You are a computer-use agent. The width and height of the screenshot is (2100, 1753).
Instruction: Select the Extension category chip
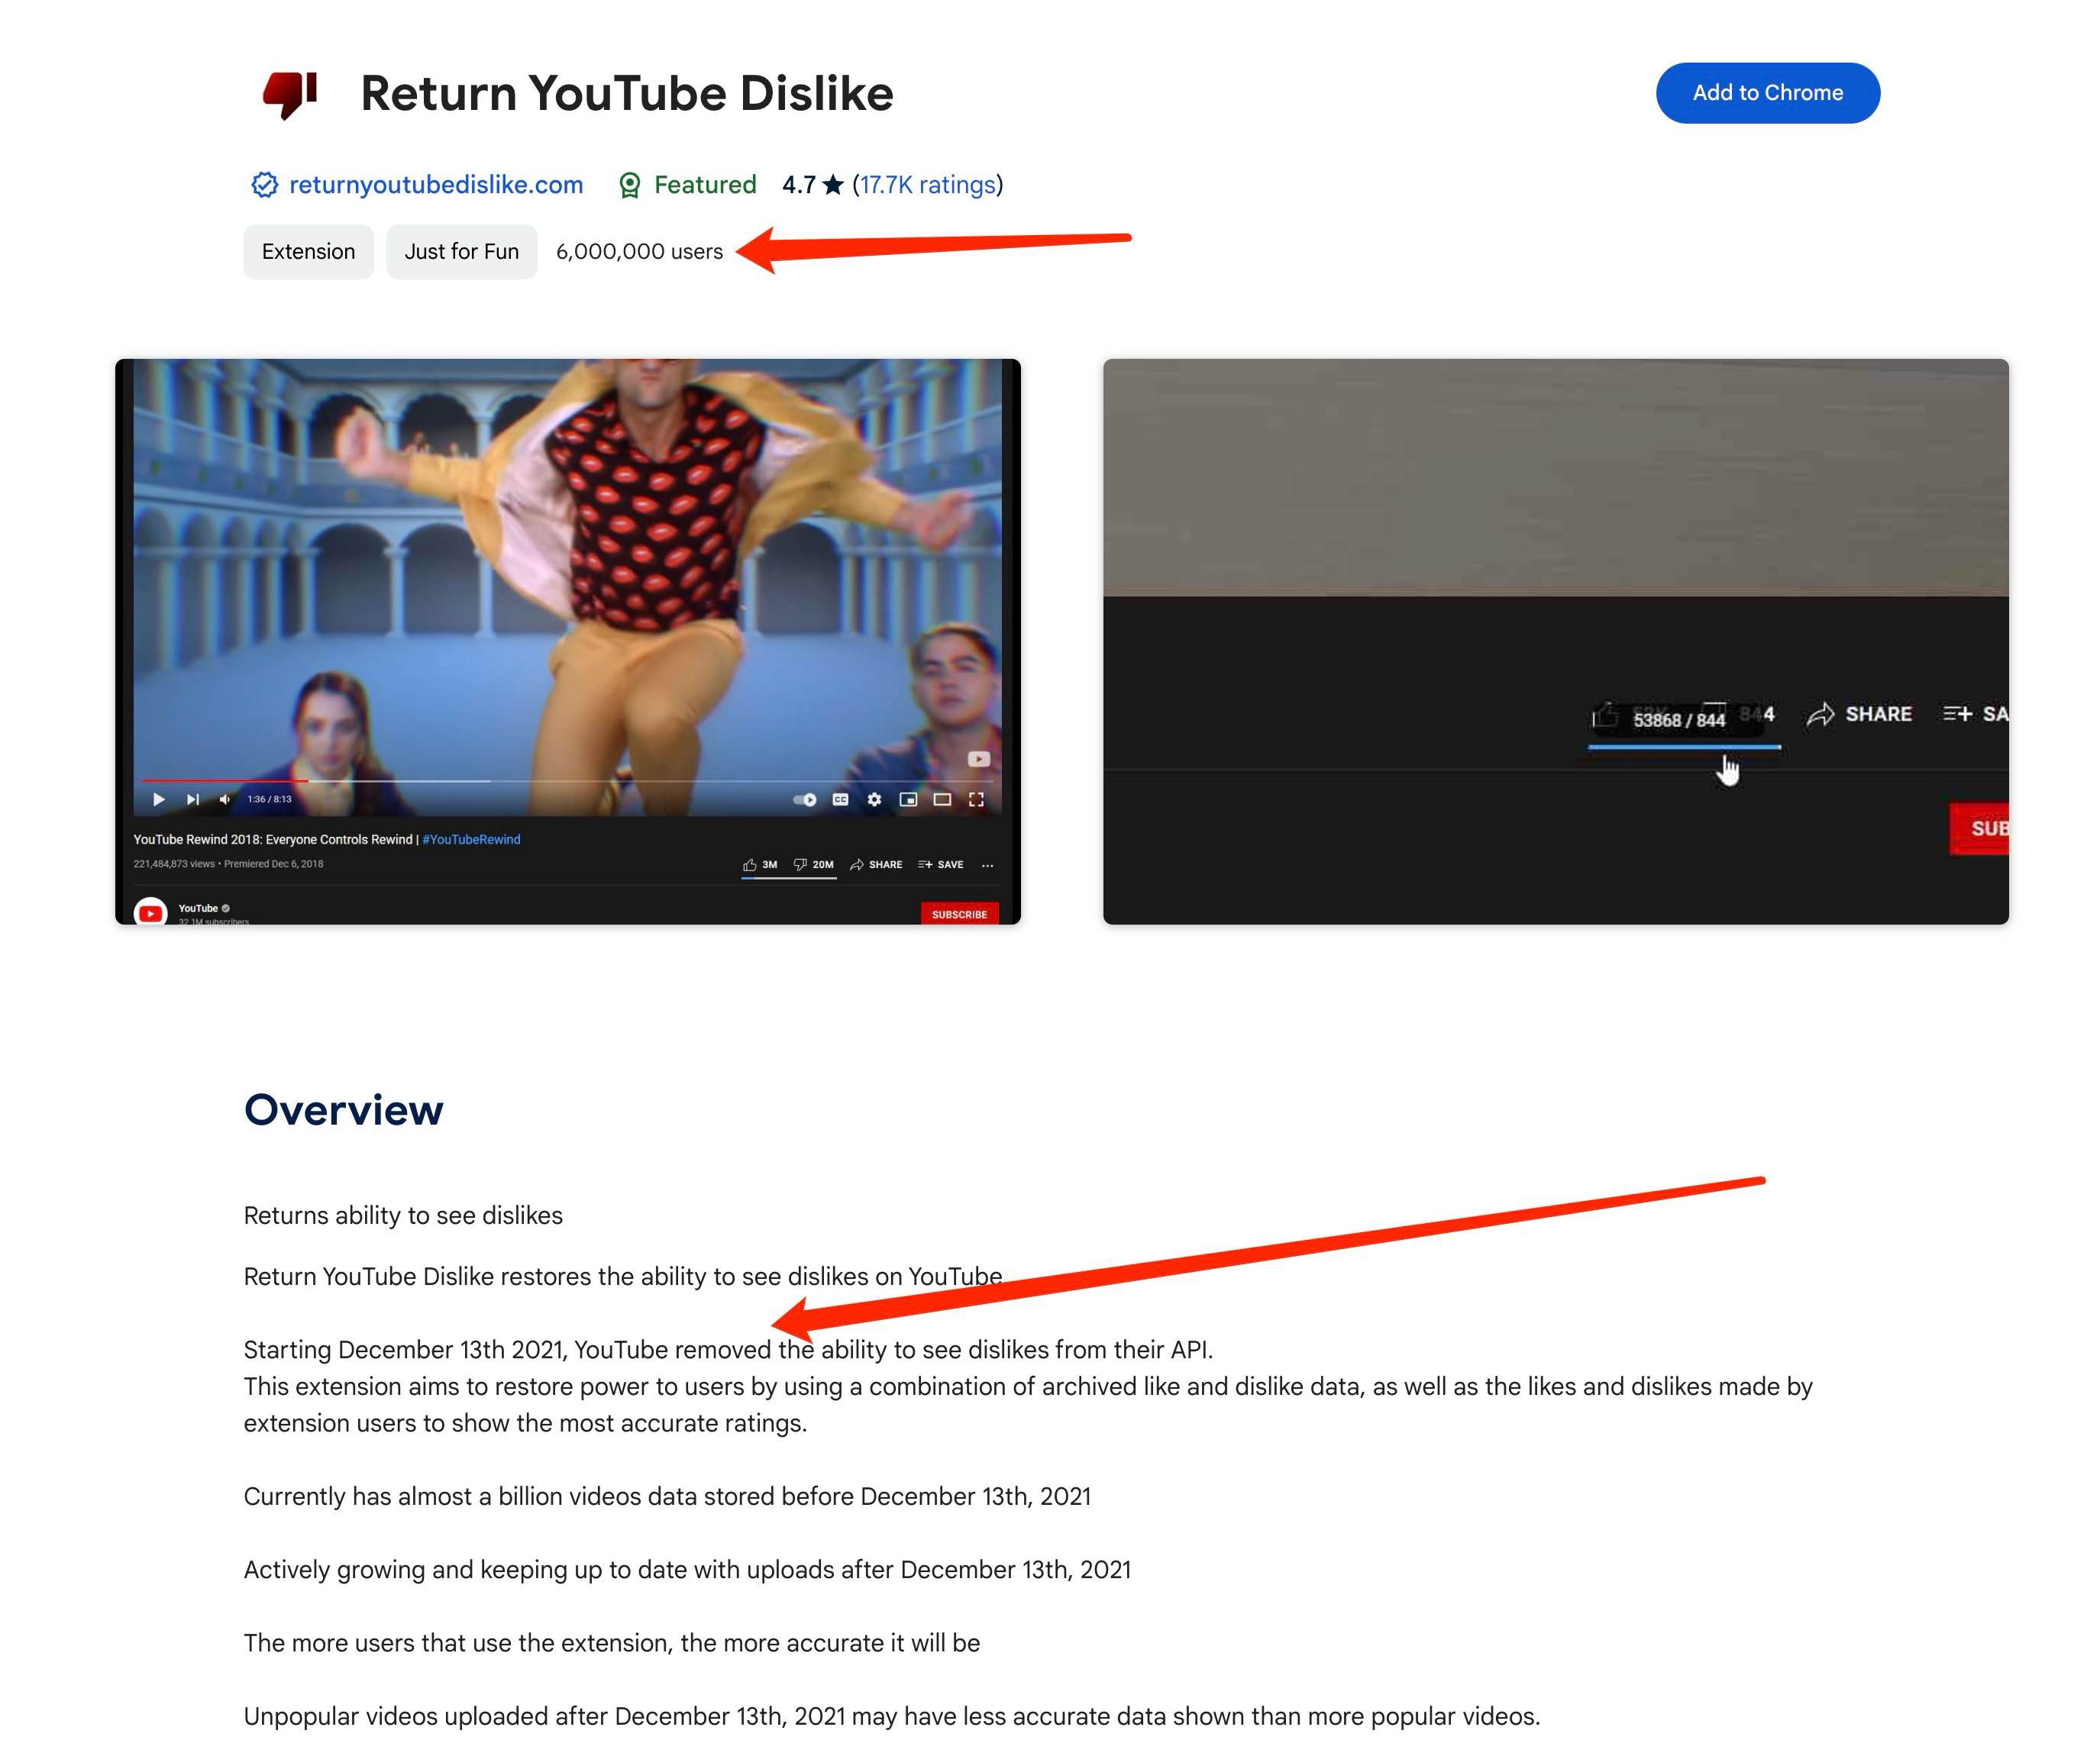(308, 251)
